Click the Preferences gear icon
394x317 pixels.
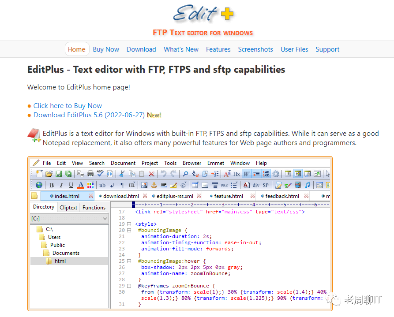[x=276, y=174]
